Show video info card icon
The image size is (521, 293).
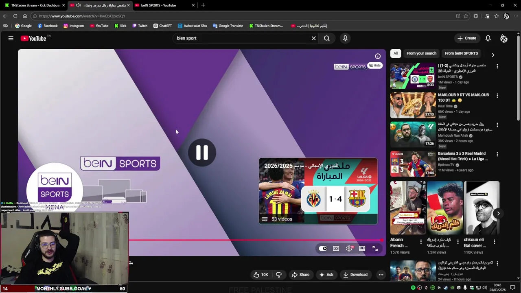coord(378,56)
